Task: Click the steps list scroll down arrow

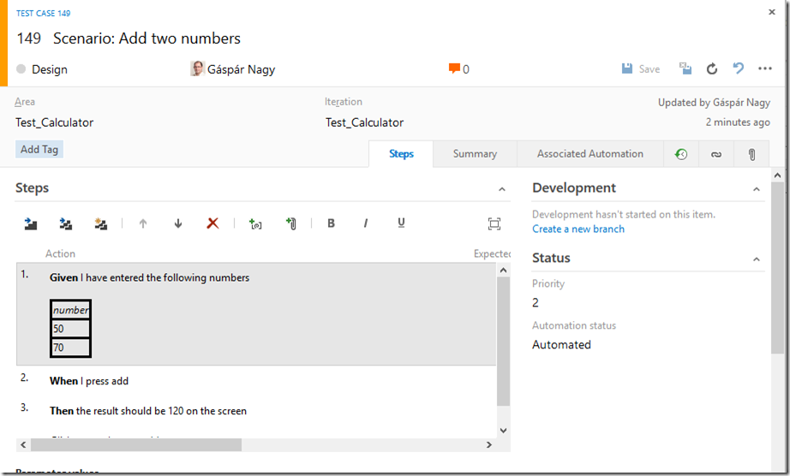Action: [x=503, y=431]
